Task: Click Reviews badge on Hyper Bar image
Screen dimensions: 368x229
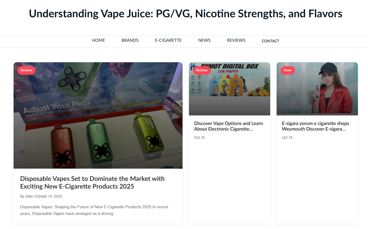Action: pos(26,70)
